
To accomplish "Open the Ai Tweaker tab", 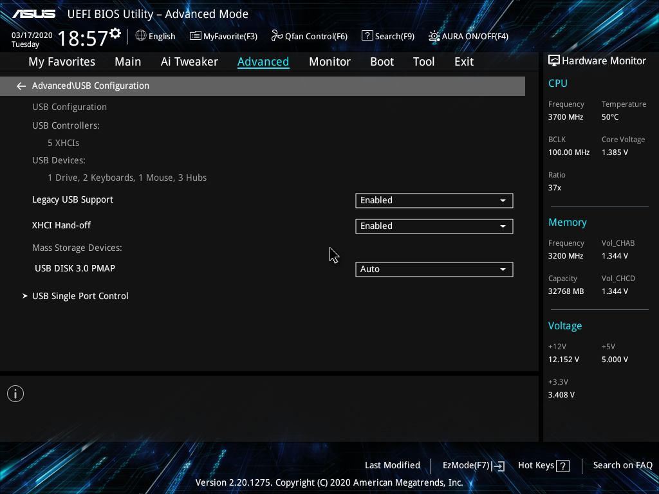I will pyautogui.click(x=189, y=62).
